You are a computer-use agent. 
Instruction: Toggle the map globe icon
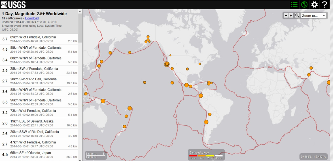coord(304,5)
